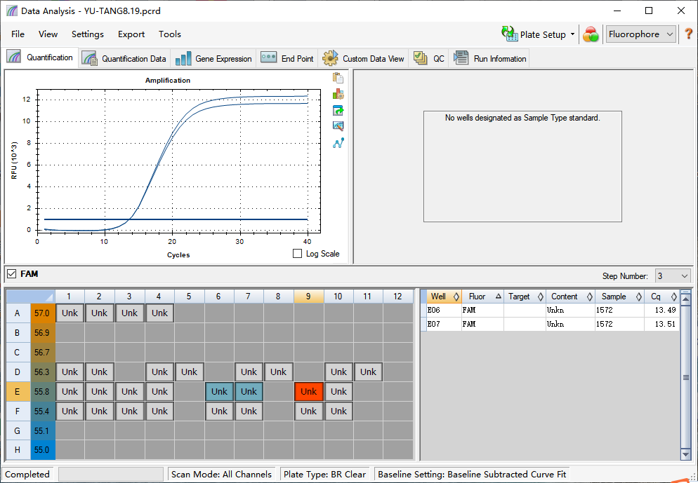
Task: Select well E6 in plate grid
Action: coord(219,391)
